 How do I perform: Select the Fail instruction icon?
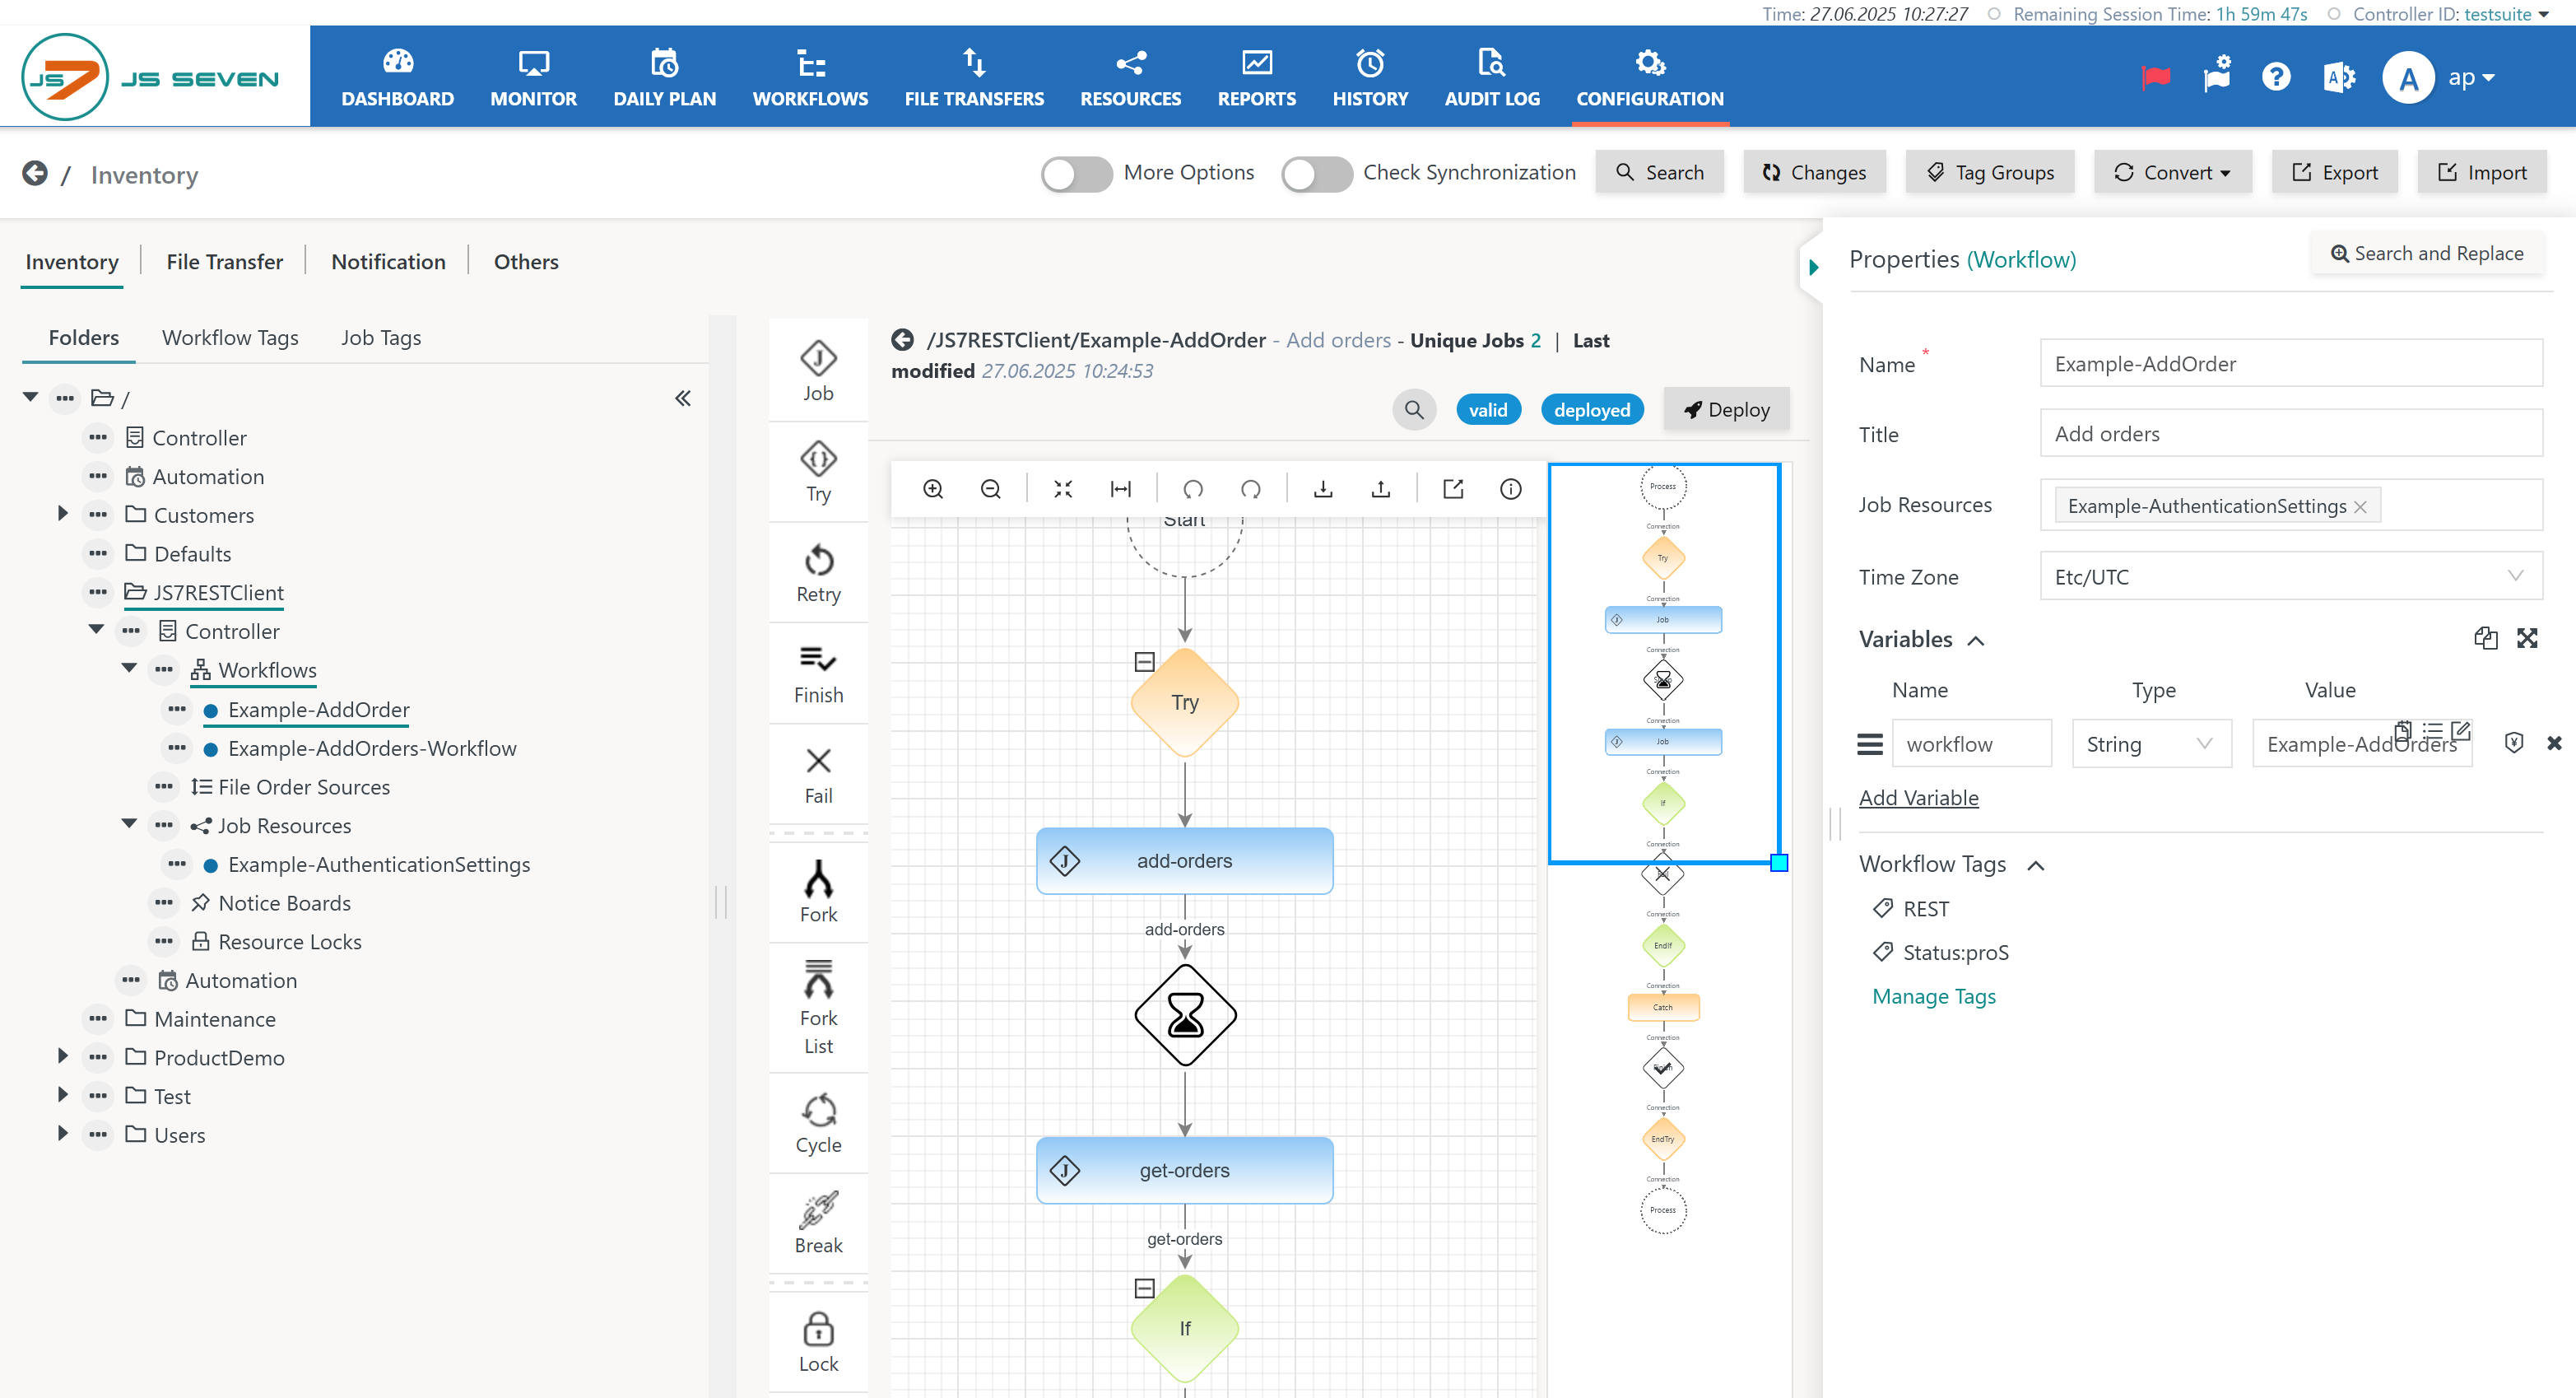(818, 761)
